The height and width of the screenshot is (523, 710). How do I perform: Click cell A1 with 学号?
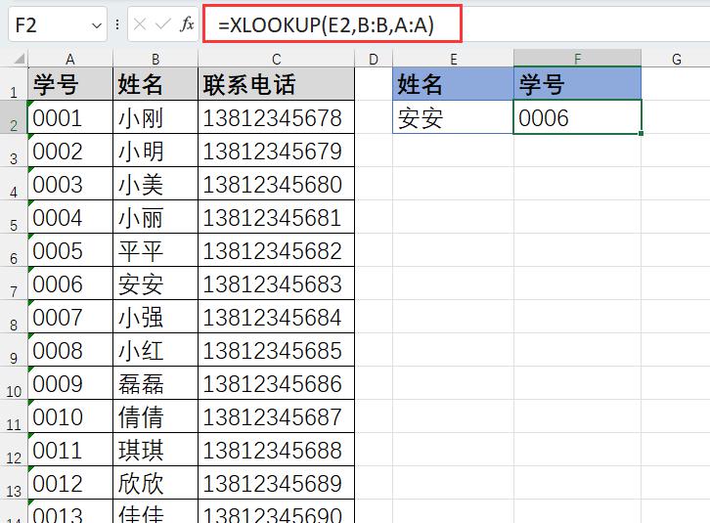pos(70,84)
